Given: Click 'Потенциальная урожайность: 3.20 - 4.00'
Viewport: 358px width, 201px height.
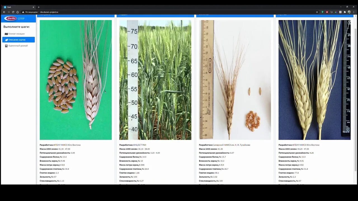Looking at the screenshot, I should tap(140, 153).
